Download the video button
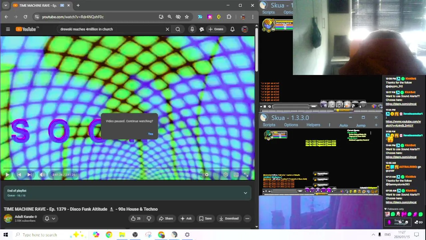Viewport: 426px width, 240px height. point(229,219)
